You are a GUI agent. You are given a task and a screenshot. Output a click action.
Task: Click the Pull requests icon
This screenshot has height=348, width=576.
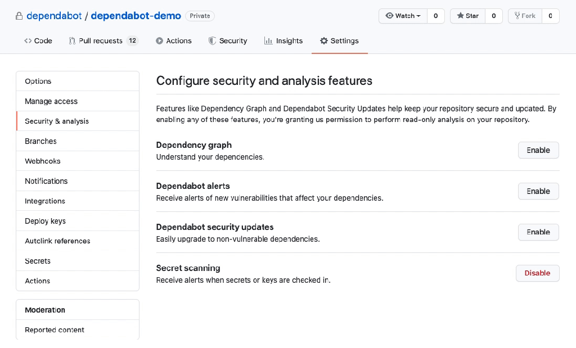[x=72, y=41]
